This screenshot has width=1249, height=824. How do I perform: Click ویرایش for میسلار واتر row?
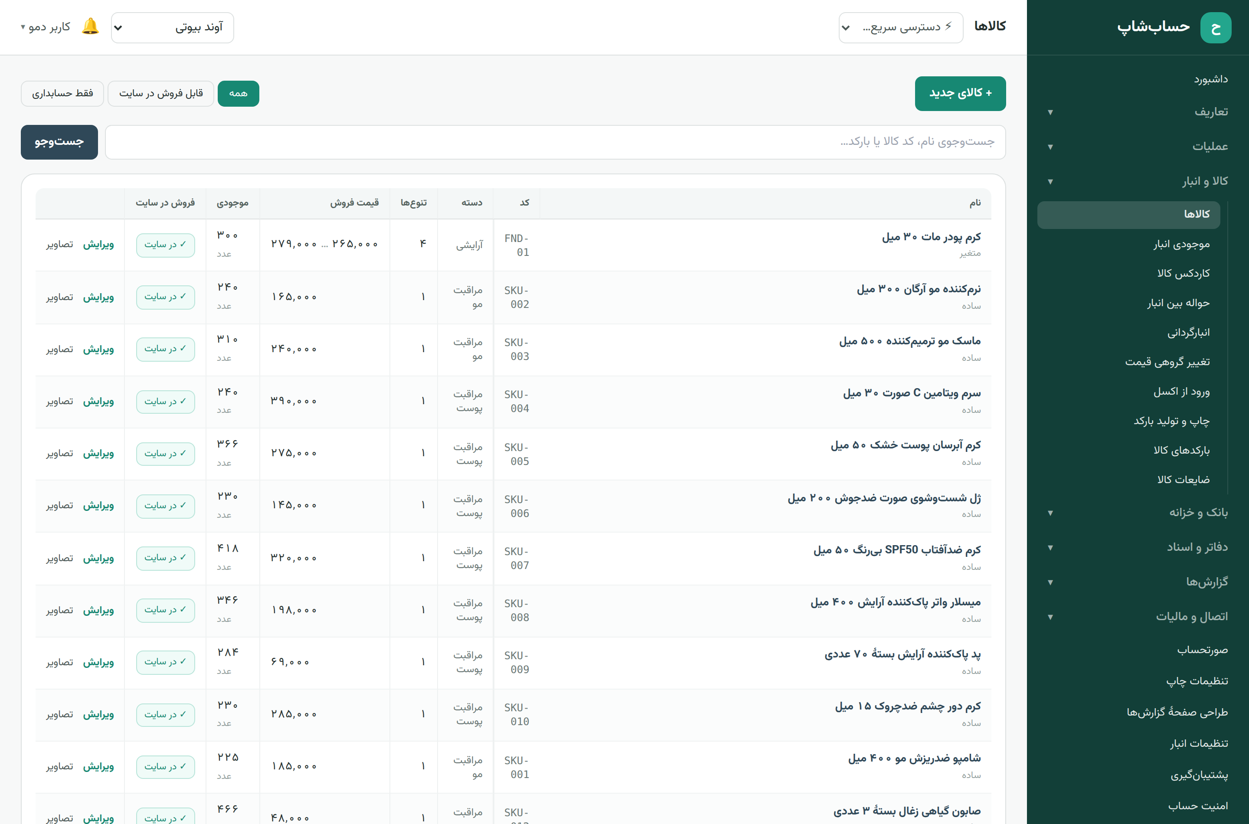98,610
